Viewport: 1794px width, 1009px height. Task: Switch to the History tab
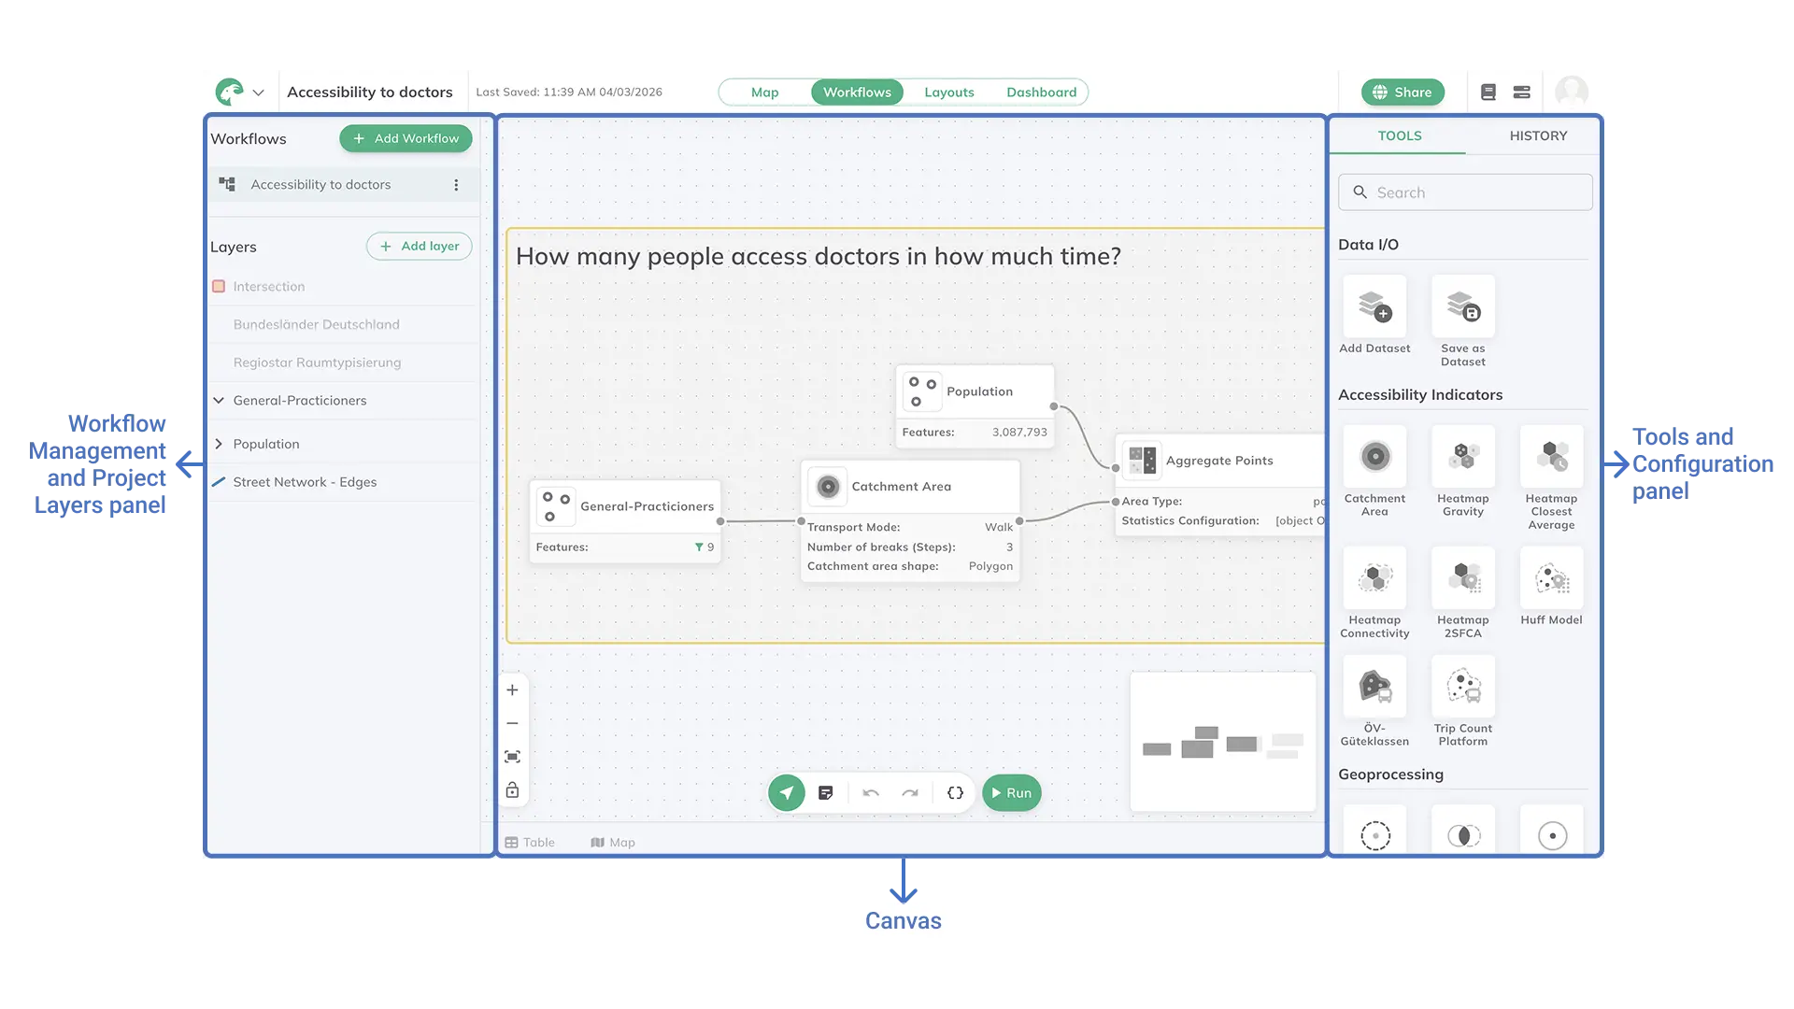[x=1538, y=135]
